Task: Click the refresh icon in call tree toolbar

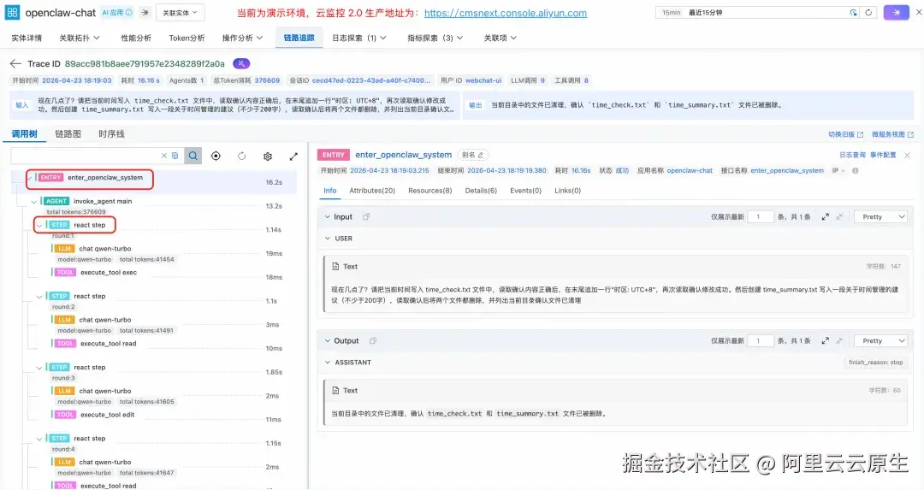Action: point(241,156)
